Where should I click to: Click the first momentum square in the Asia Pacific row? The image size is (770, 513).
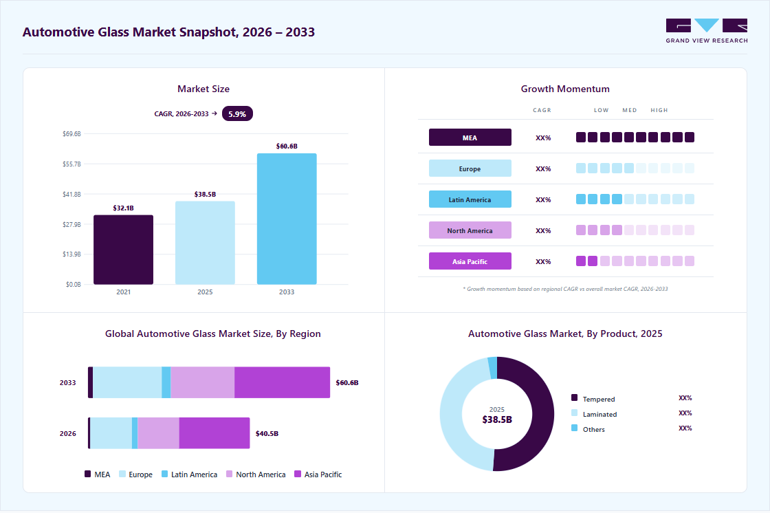581,261
